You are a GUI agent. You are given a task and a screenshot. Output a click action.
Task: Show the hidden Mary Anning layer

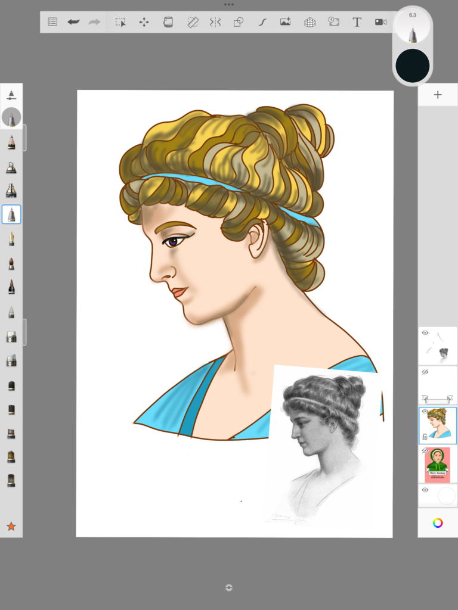(425, 450)
